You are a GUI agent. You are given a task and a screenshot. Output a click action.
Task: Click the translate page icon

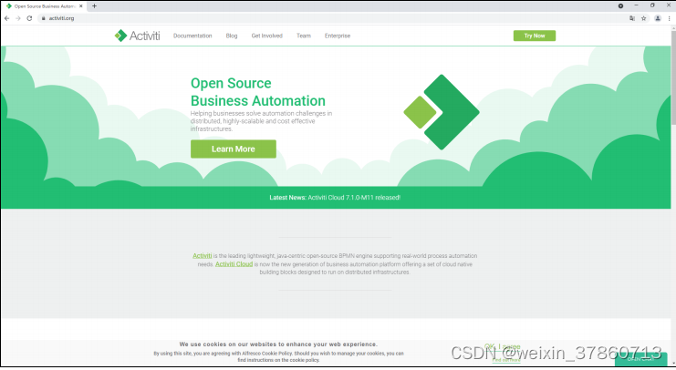click(632, 18)
